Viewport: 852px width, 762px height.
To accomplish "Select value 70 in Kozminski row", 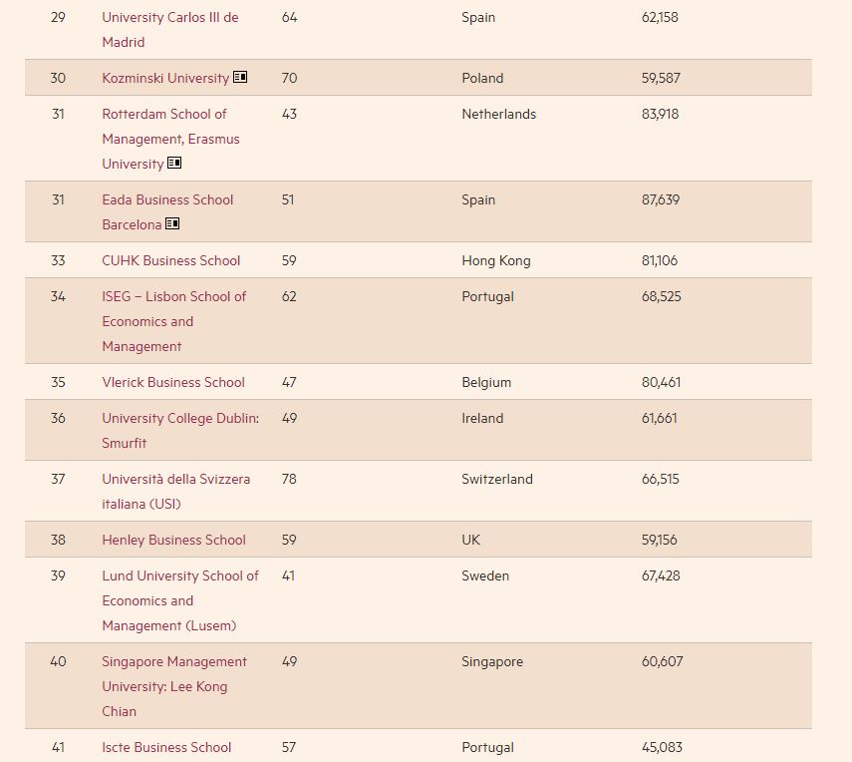I will coord(290,79).
